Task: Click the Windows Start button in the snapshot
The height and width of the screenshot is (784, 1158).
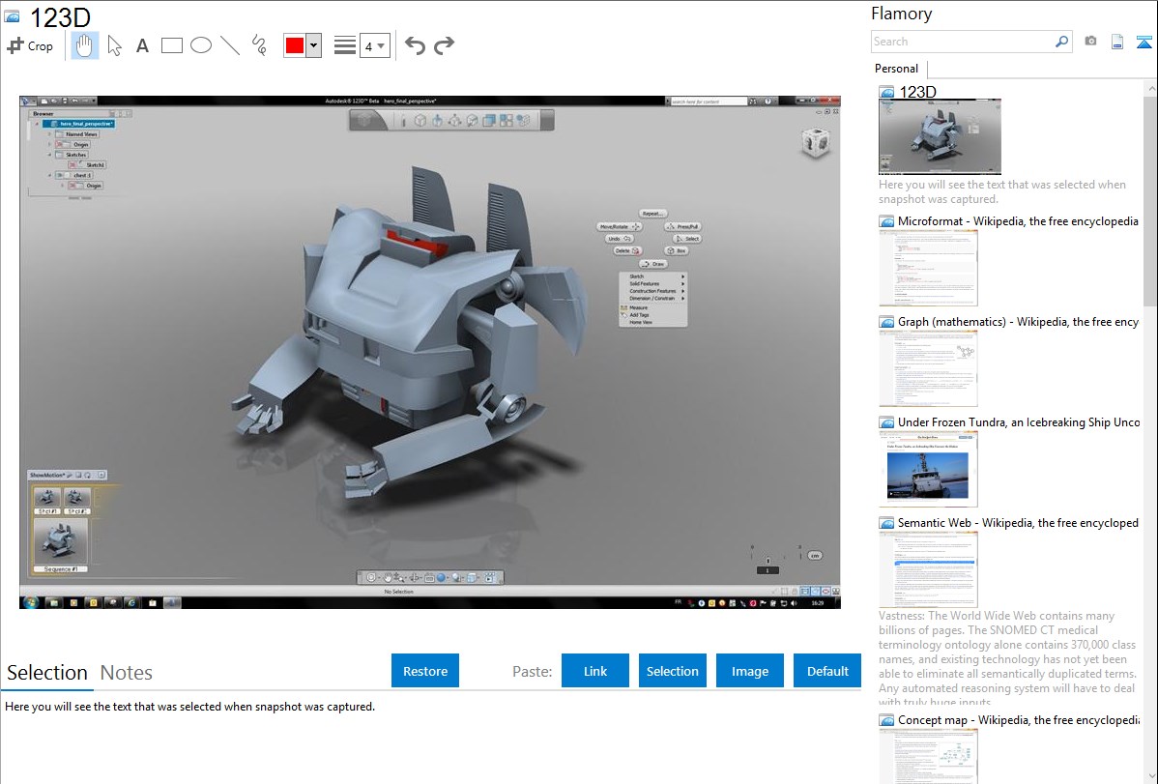Action: click(30, 602)
